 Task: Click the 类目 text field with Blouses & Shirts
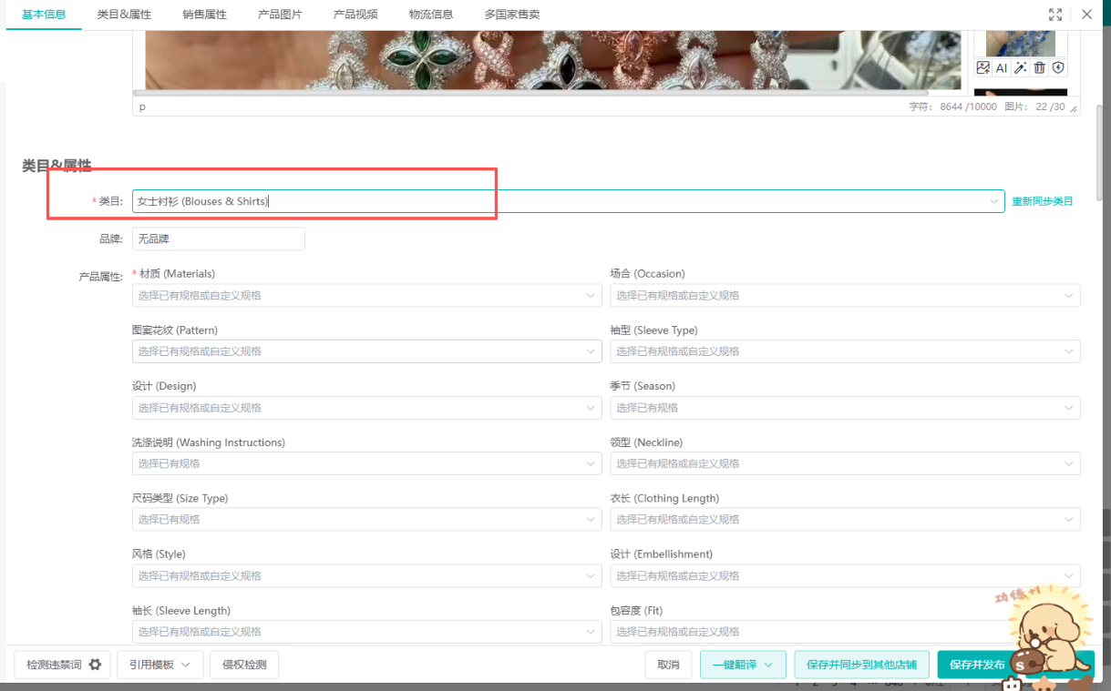pyautogui.click(x=568, y=201)
